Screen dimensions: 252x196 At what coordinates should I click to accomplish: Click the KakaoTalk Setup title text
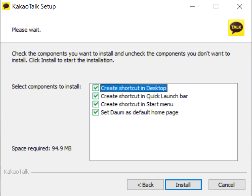click(34, 6)
